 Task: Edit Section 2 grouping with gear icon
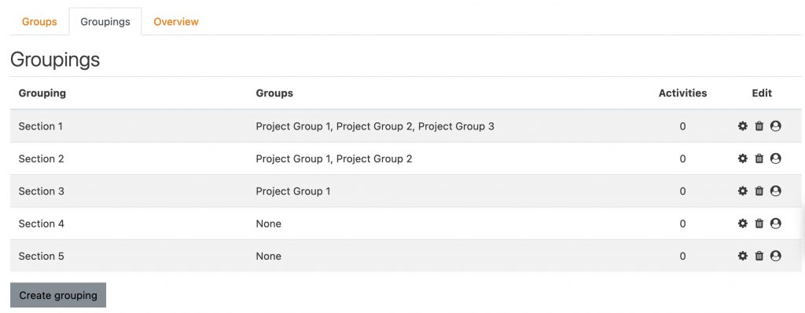(x=742, y=158)
